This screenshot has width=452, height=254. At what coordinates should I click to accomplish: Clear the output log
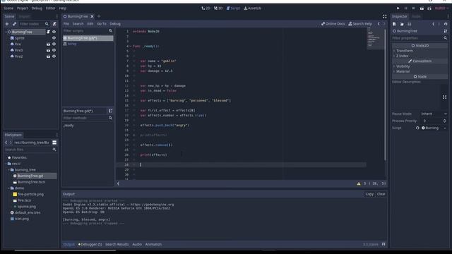point(381,194)
